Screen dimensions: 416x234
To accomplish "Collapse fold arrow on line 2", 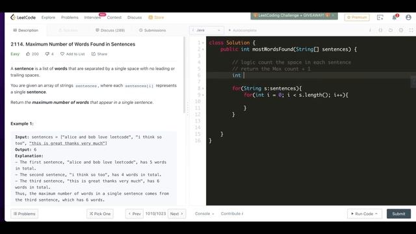I will (x=203, y=49).
